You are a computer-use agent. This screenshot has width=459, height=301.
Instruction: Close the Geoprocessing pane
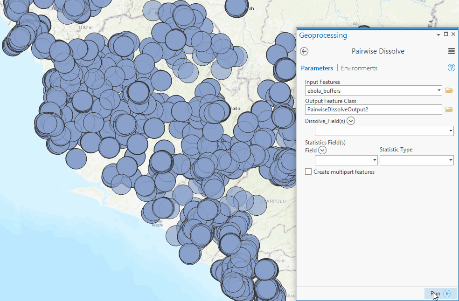(453, 34)
